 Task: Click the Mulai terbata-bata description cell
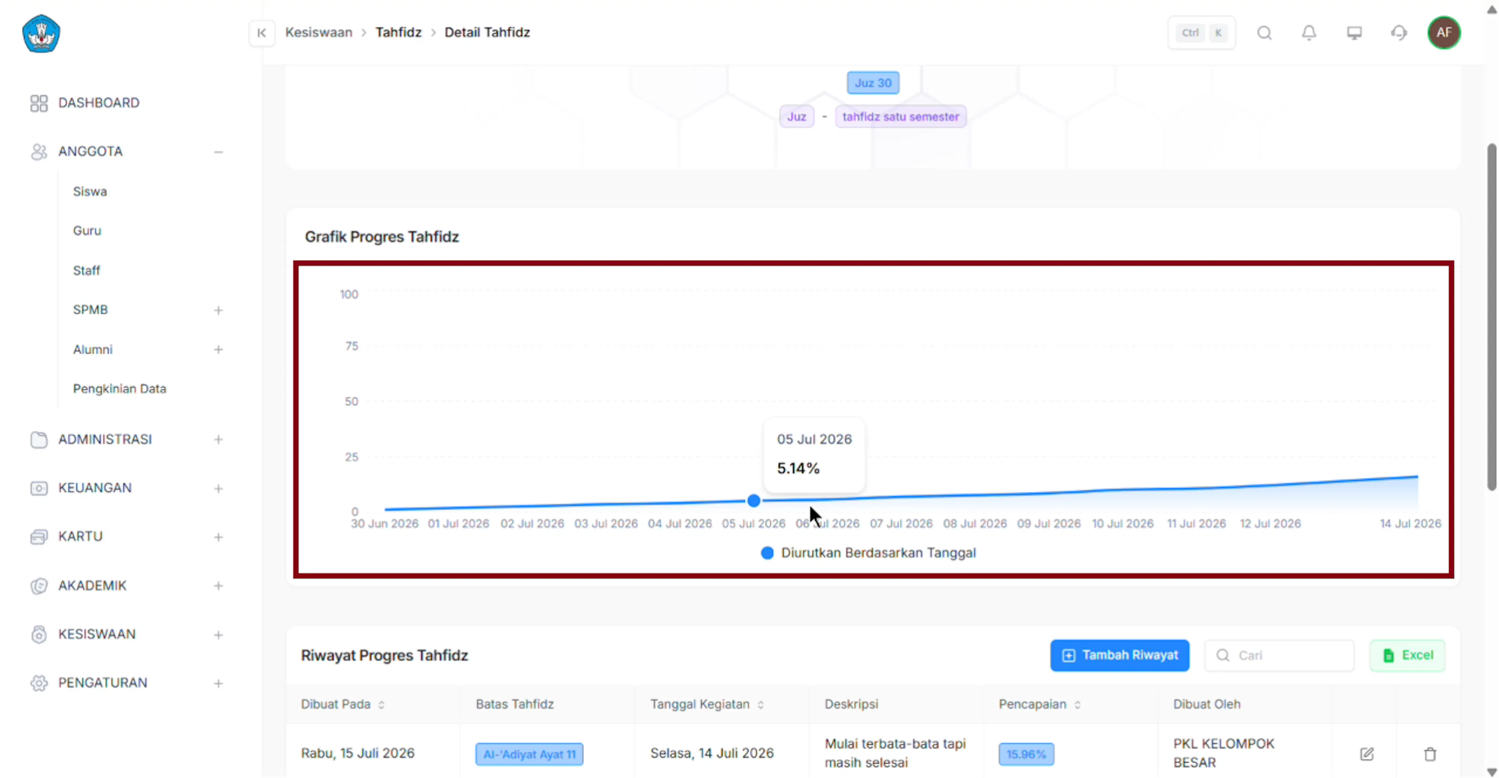895,753
